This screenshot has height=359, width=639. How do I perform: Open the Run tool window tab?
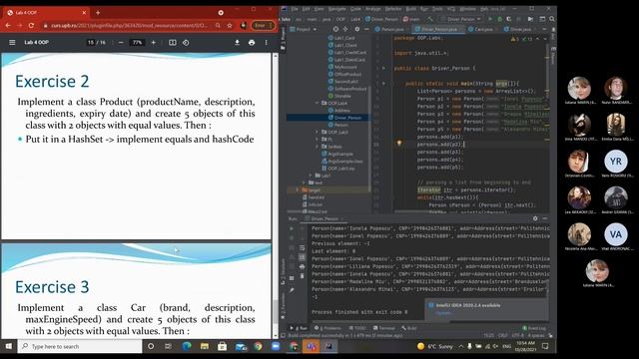(300, 328)
